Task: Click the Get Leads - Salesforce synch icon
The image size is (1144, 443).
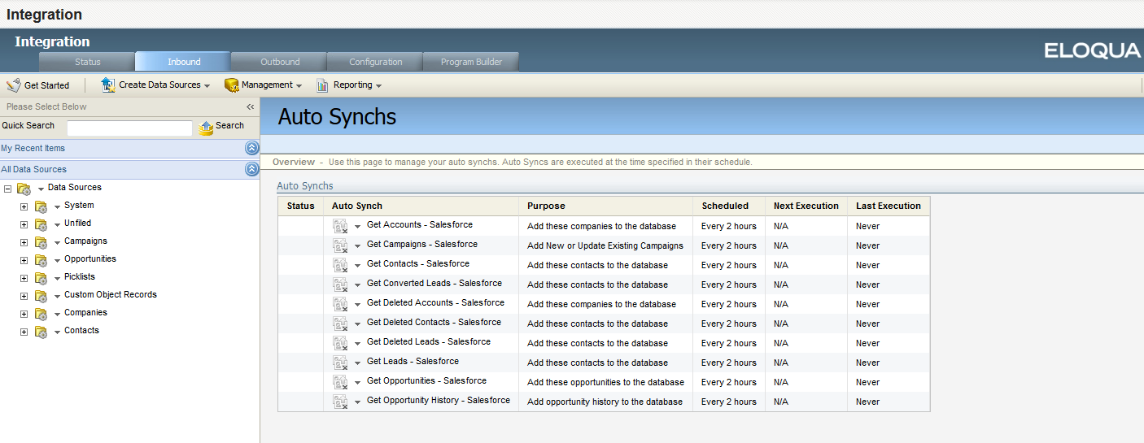Action: pyautogui.click(x=341, y=363)
